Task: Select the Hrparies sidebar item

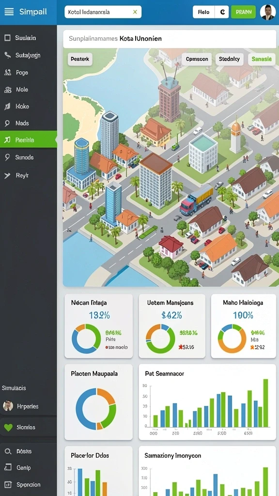Action: click(29, 406)
